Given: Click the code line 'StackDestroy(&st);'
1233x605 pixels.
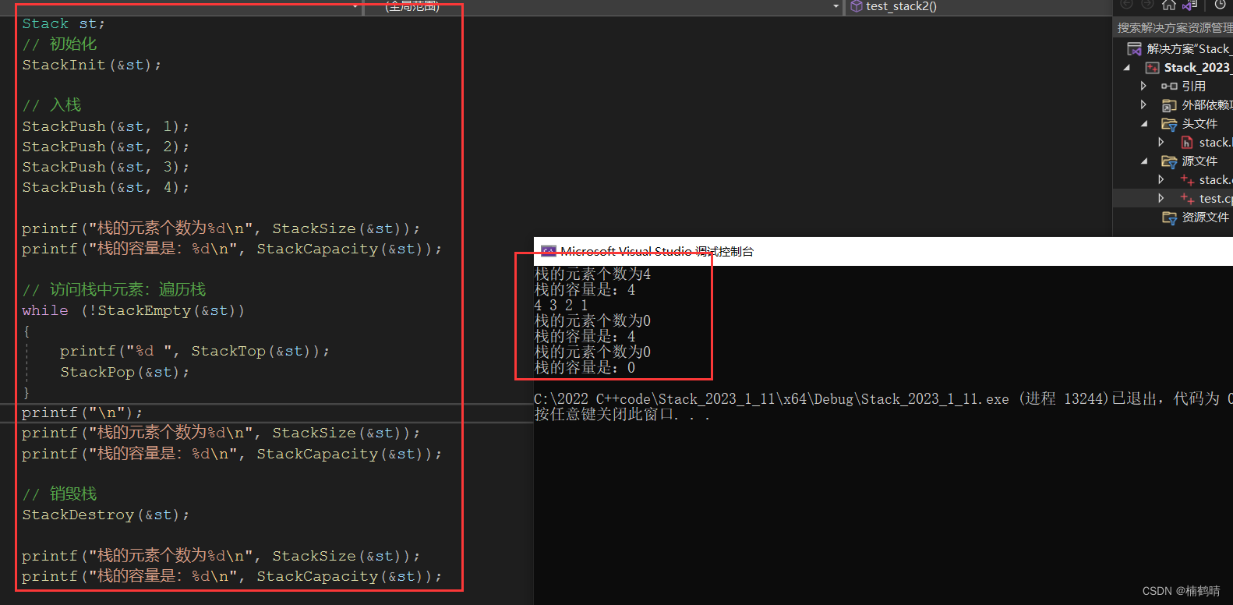Looking at the screenshot, I should point(105,515).
